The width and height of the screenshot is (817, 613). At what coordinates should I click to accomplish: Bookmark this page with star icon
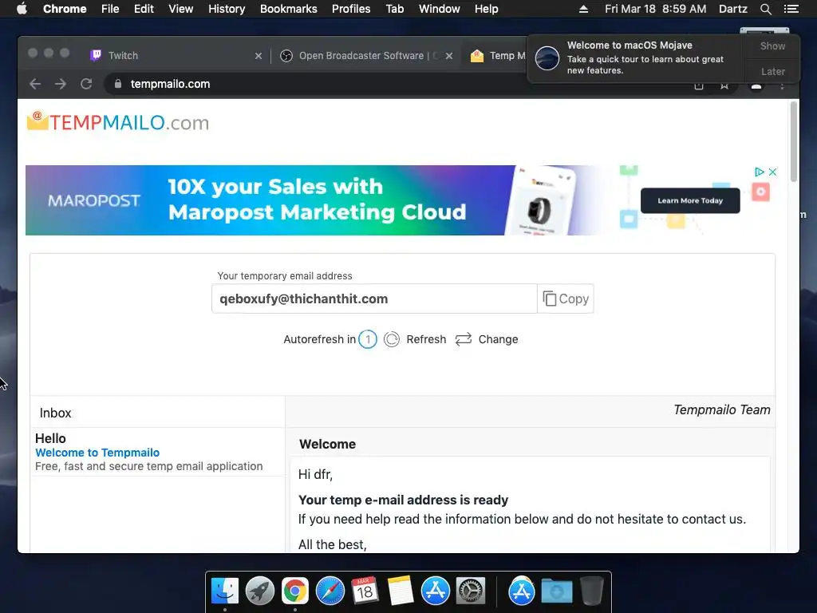pyautogui.click(x=724, y=86)
